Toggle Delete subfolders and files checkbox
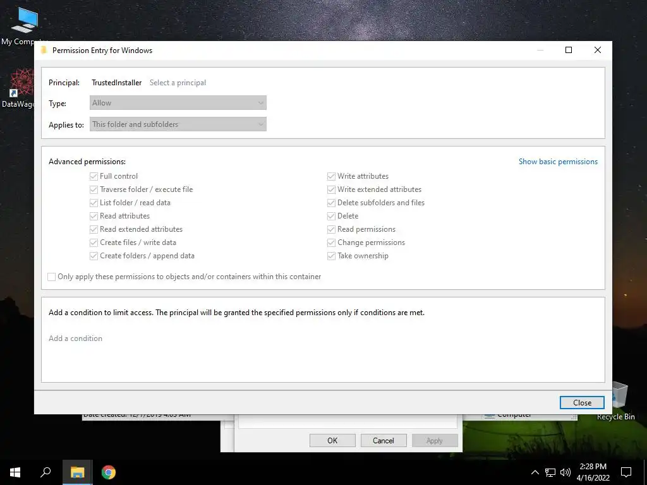Screen dimensions: 647x485 tap(331, 203)
